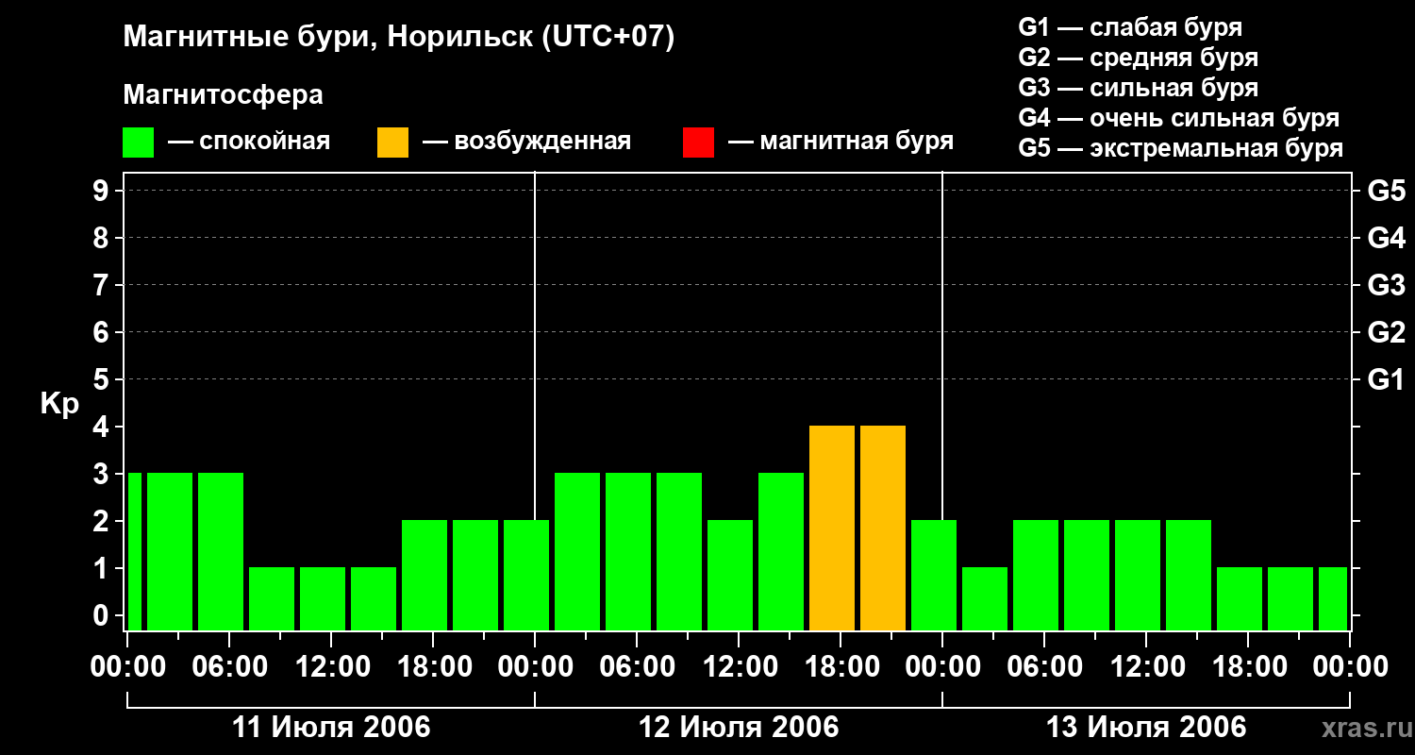The image size is (1415, 755).
Task: Click the orange 'возбужденная' legend swatch
Action: click(392, 143)
